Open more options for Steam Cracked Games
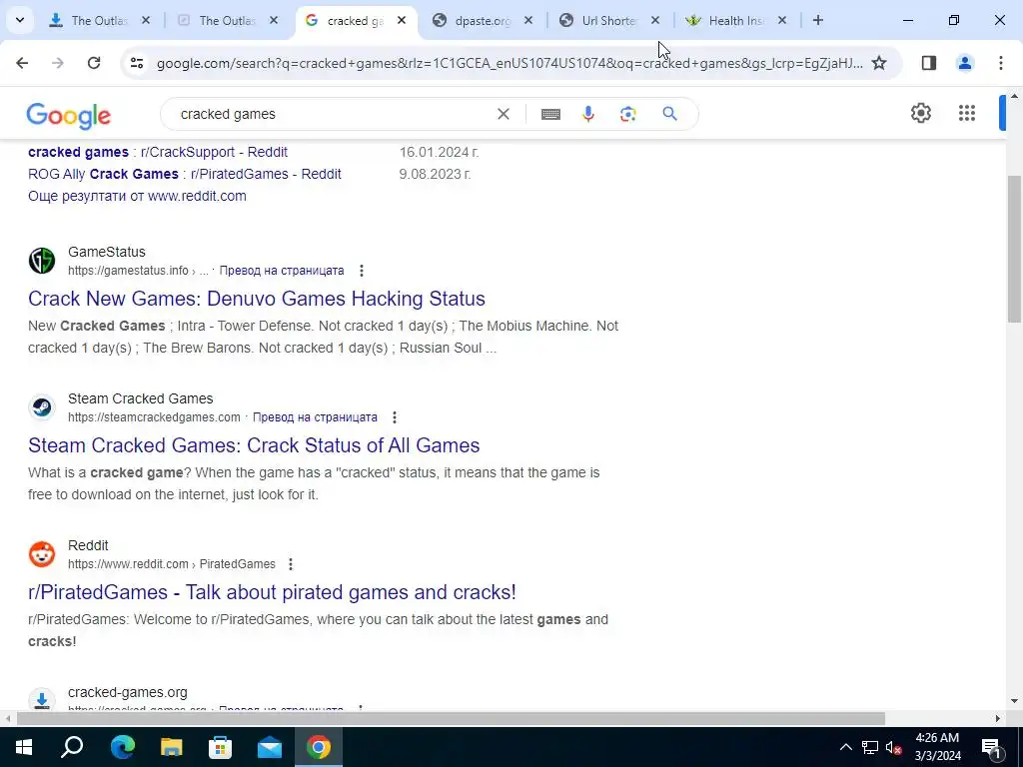The image size is (1023, 767). point(394,416)
